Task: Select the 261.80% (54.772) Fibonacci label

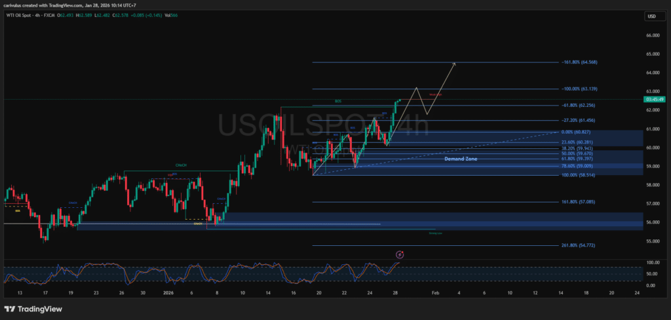Action: 579,245
